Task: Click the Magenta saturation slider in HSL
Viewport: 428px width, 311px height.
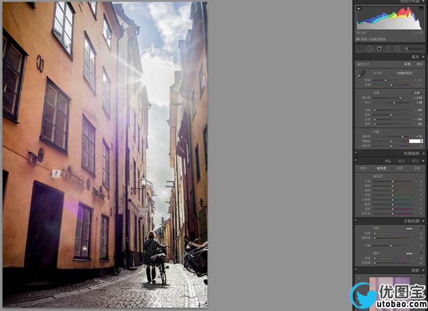Action: click(x=393, y=214)
